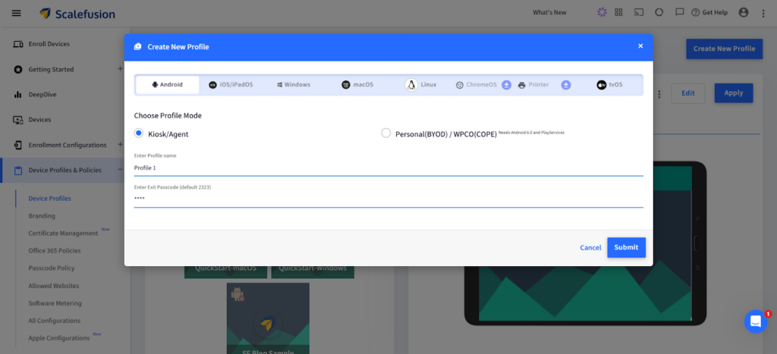Screen dimensions: 777x354
Task: Close the Create New Profile dialog
Action: tap(640, 46)
